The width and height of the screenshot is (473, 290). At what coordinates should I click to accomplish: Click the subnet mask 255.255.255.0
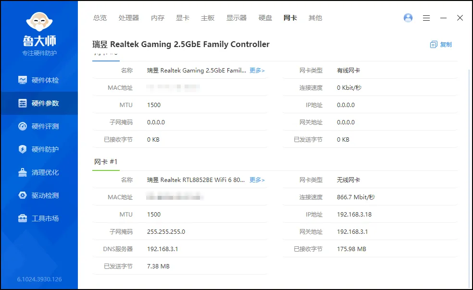coord(166,231)
